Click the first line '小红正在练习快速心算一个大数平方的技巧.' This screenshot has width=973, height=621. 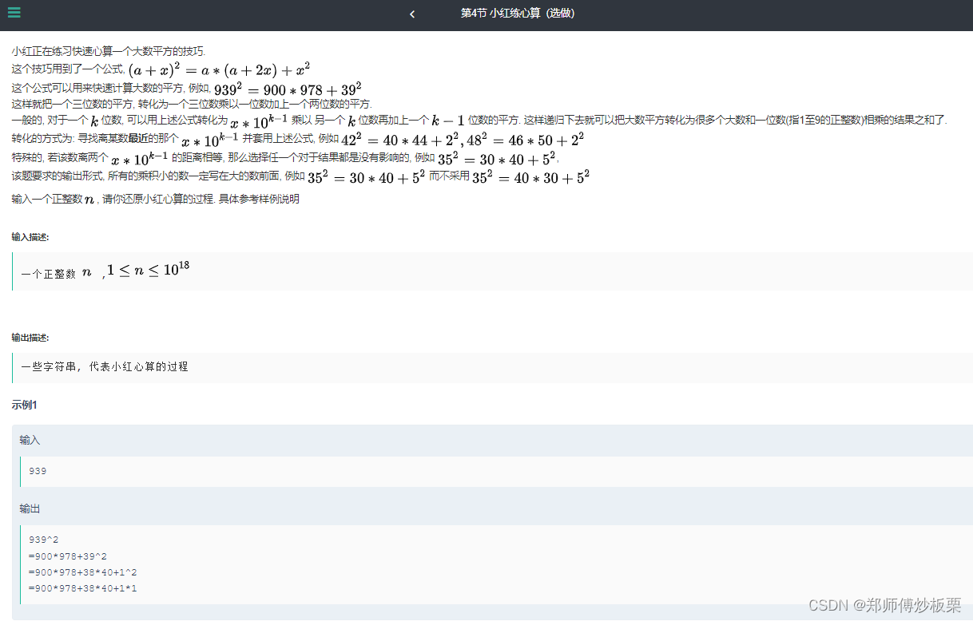pos(109,51)
